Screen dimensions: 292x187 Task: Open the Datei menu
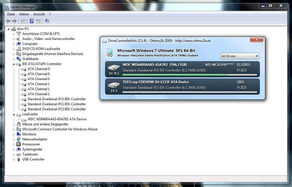[11, 14]
